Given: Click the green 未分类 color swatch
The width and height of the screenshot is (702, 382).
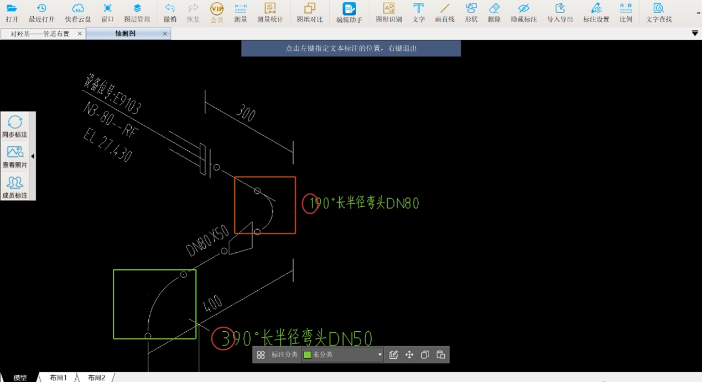Looking at the screenshot, I should point(308,355).
